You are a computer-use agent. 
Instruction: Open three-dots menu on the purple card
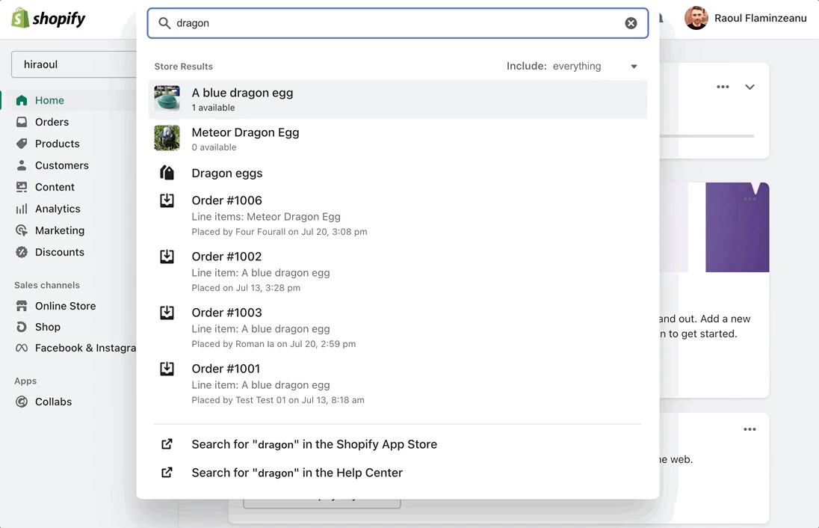[750, 199]
